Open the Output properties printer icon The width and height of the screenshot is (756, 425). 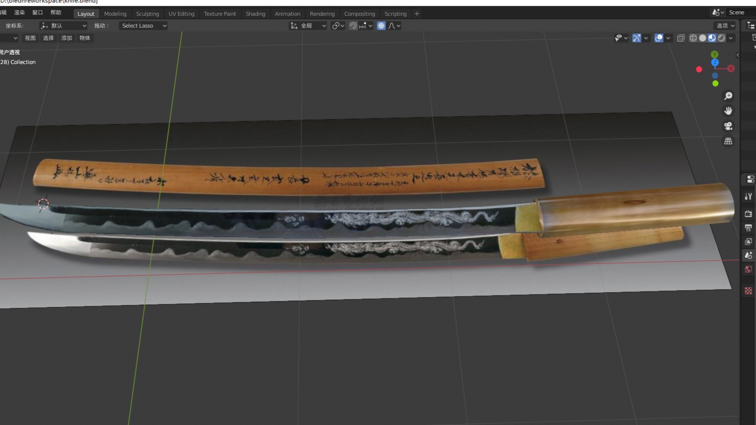[748, 228]
